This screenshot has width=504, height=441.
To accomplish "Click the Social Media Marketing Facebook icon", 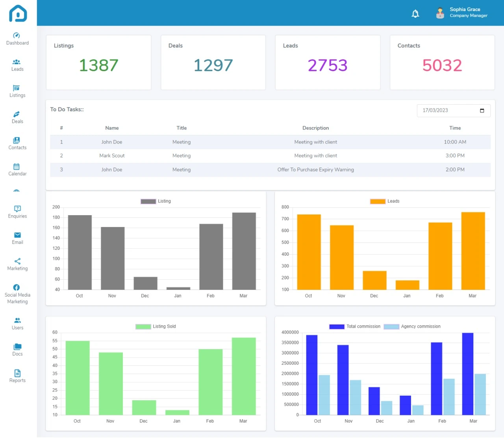I will (17, 288).
